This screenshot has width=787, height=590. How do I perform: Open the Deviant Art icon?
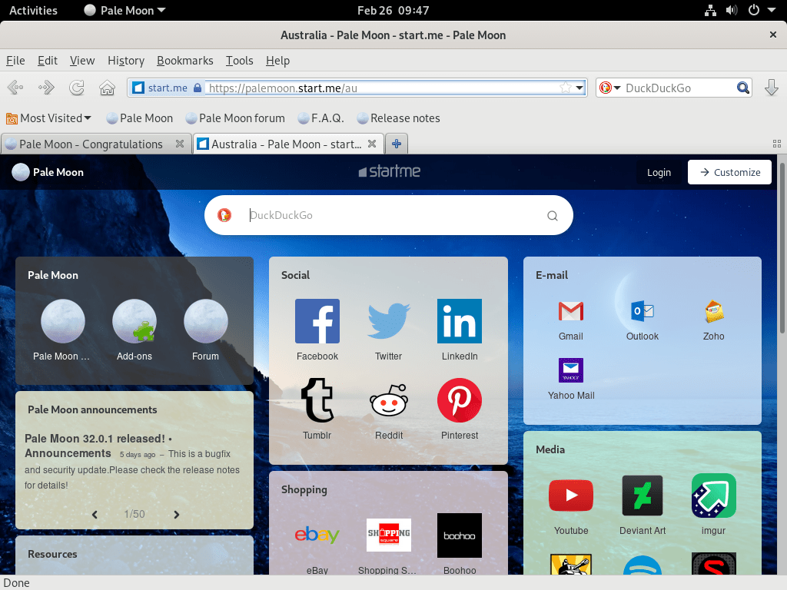point(642,496)
